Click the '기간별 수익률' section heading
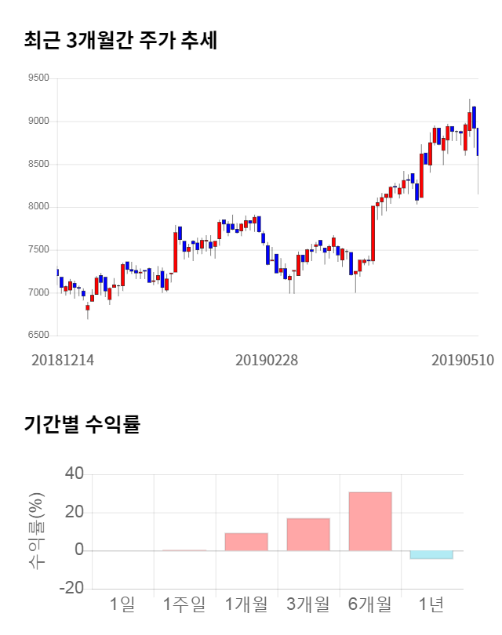The image size is (502, 635). click(x=82, y=425)
